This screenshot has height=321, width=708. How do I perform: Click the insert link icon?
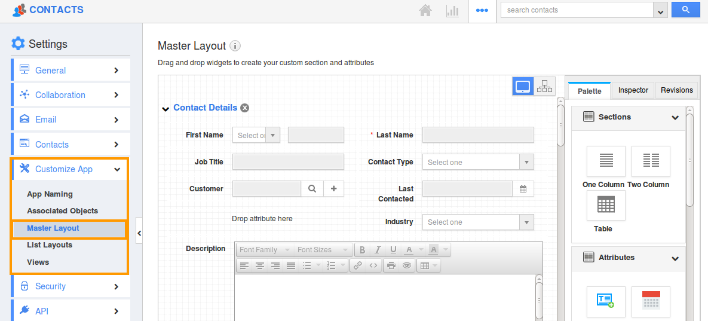pos(358,266)
